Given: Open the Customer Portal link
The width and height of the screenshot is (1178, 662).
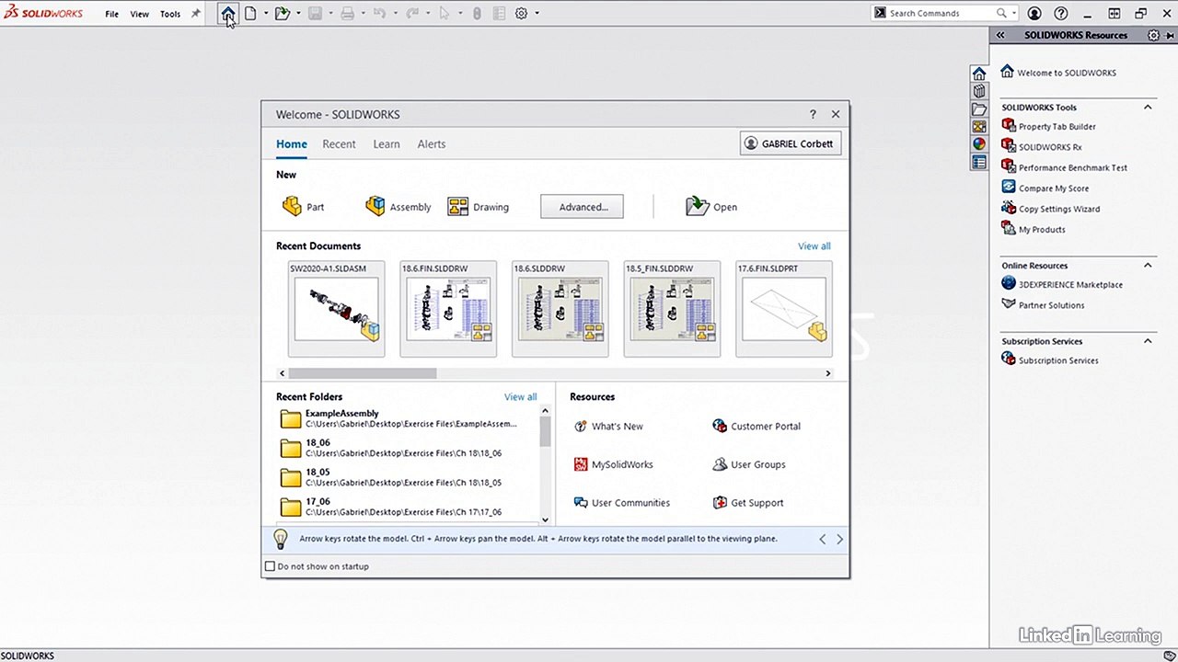Looking at the screenshot, I should [x=756, y=427].
